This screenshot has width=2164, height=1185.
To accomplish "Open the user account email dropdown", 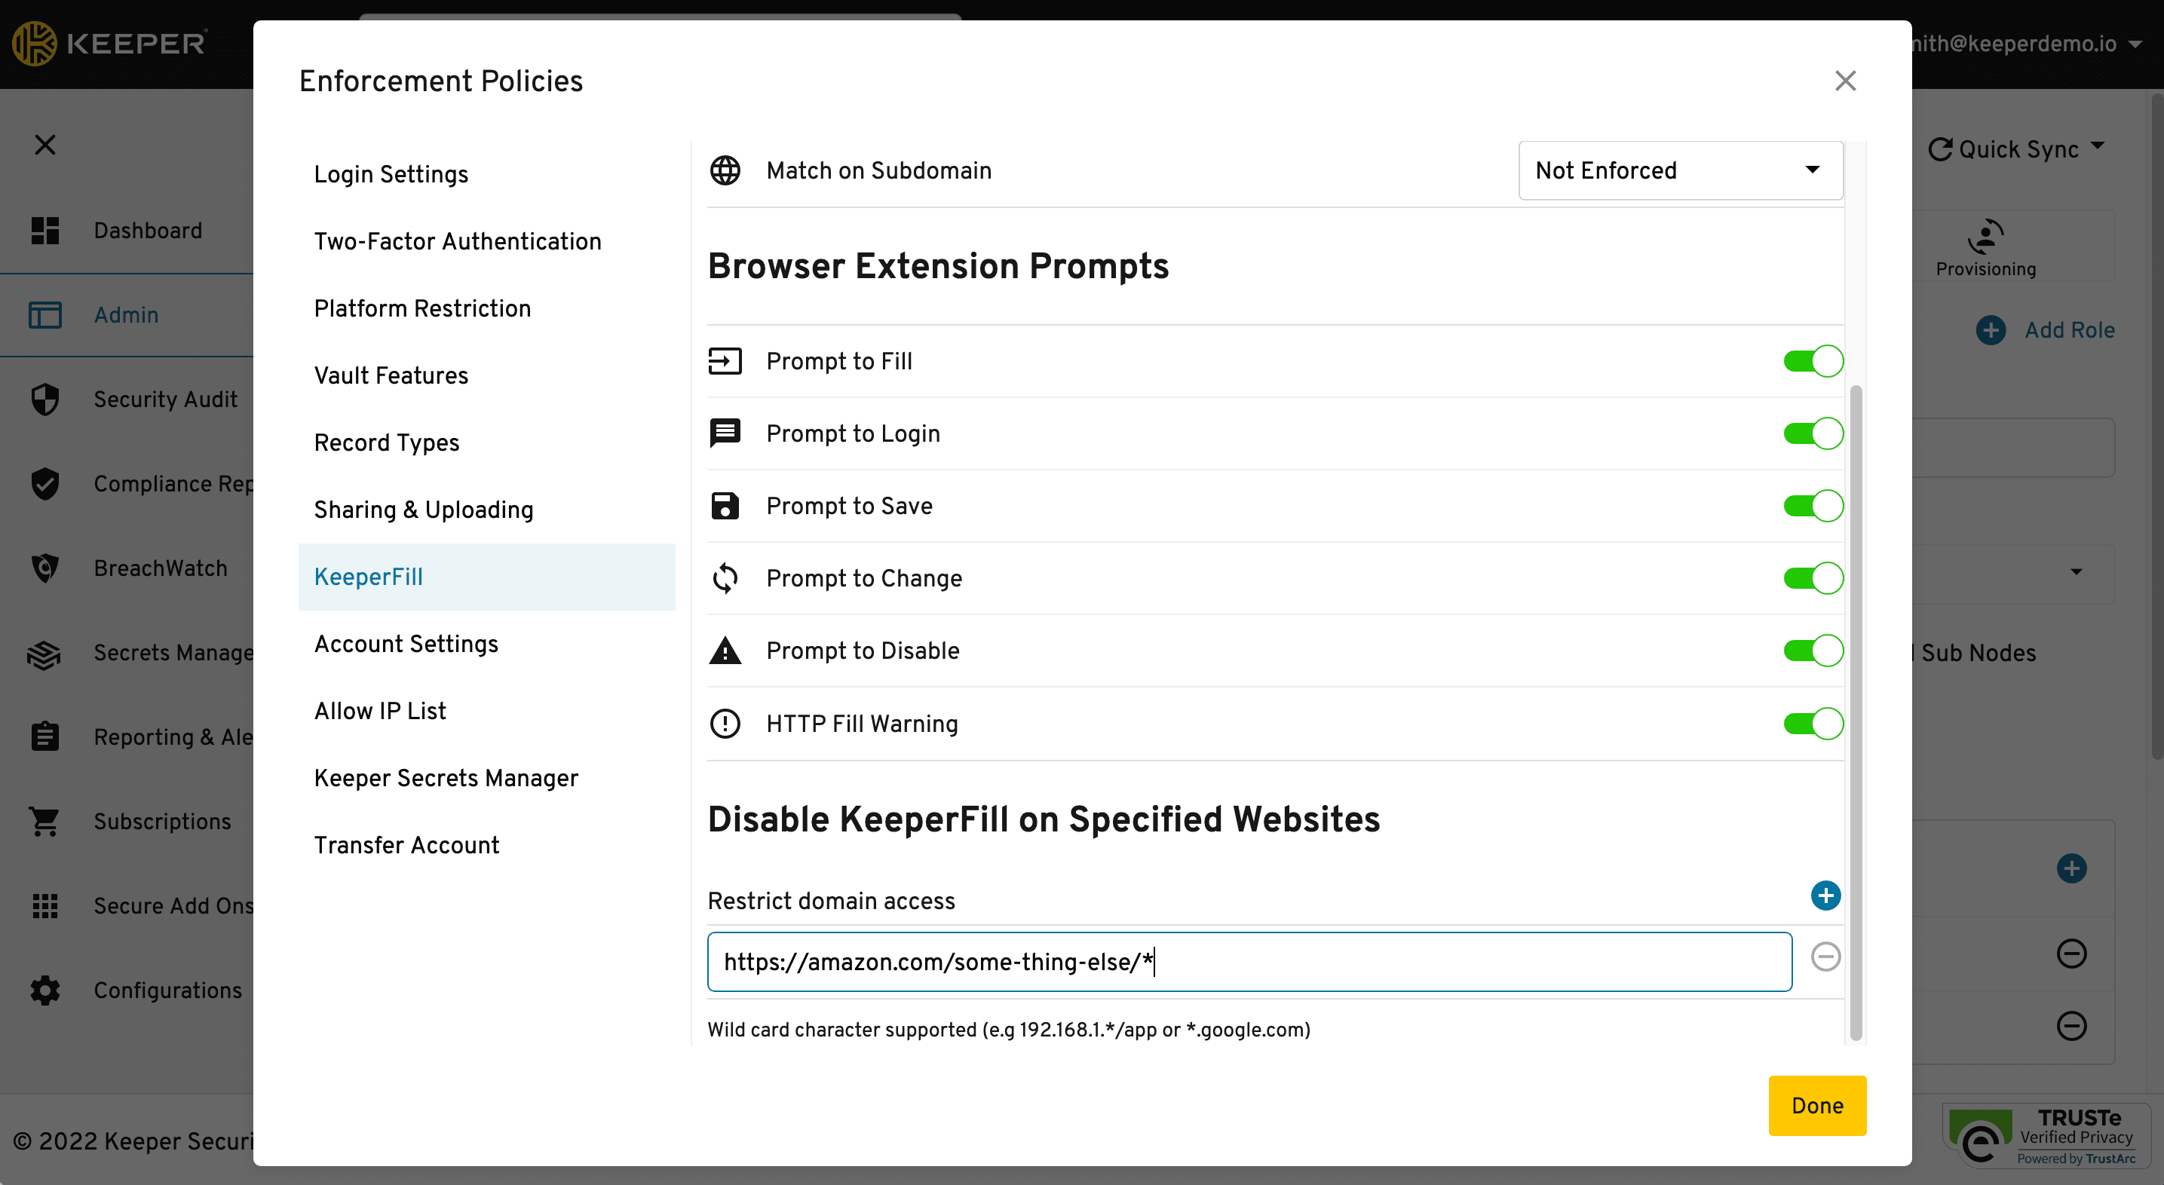I will click(2135, 44).
